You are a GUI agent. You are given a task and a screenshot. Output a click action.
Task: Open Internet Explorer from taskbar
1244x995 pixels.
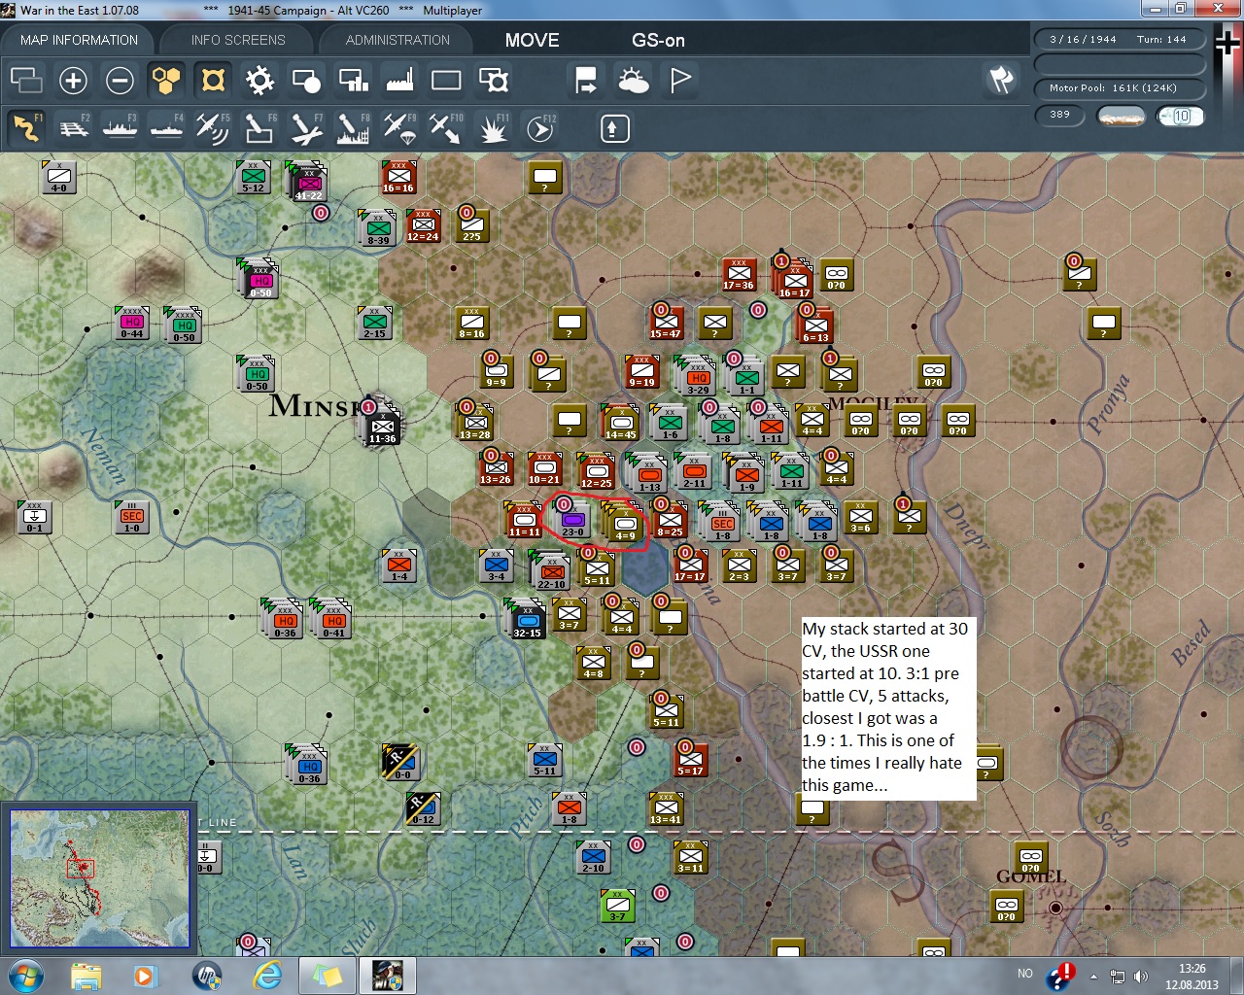(x=267, y=976)
